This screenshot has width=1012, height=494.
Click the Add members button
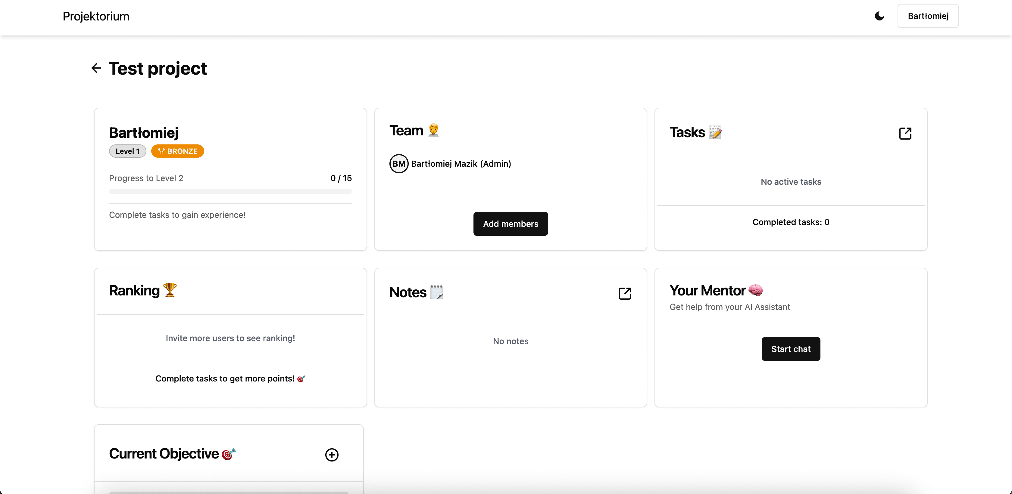click(x=510, y=224)
